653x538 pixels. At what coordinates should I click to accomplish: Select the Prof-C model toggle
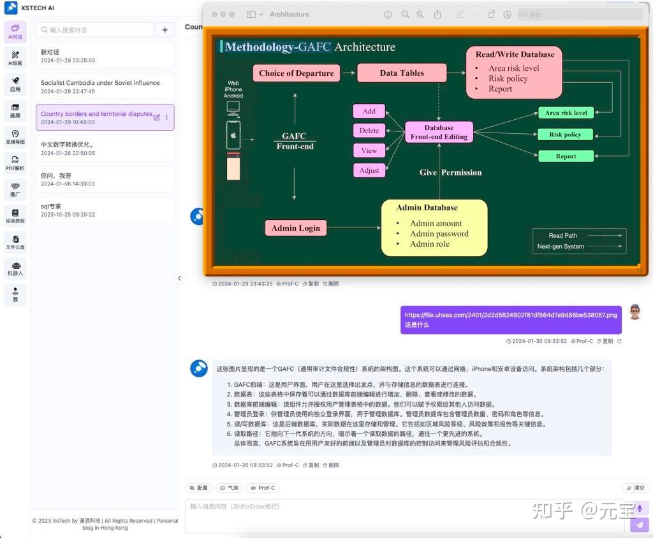[x=262, y=488]
